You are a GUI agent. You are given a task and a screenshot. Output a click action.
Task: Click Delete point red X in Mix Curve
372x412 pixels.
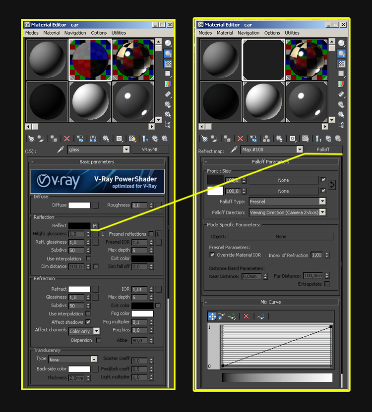point(246,316)
